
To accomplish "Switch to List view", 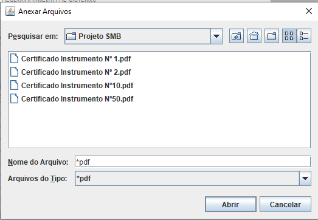I will 289,36.
